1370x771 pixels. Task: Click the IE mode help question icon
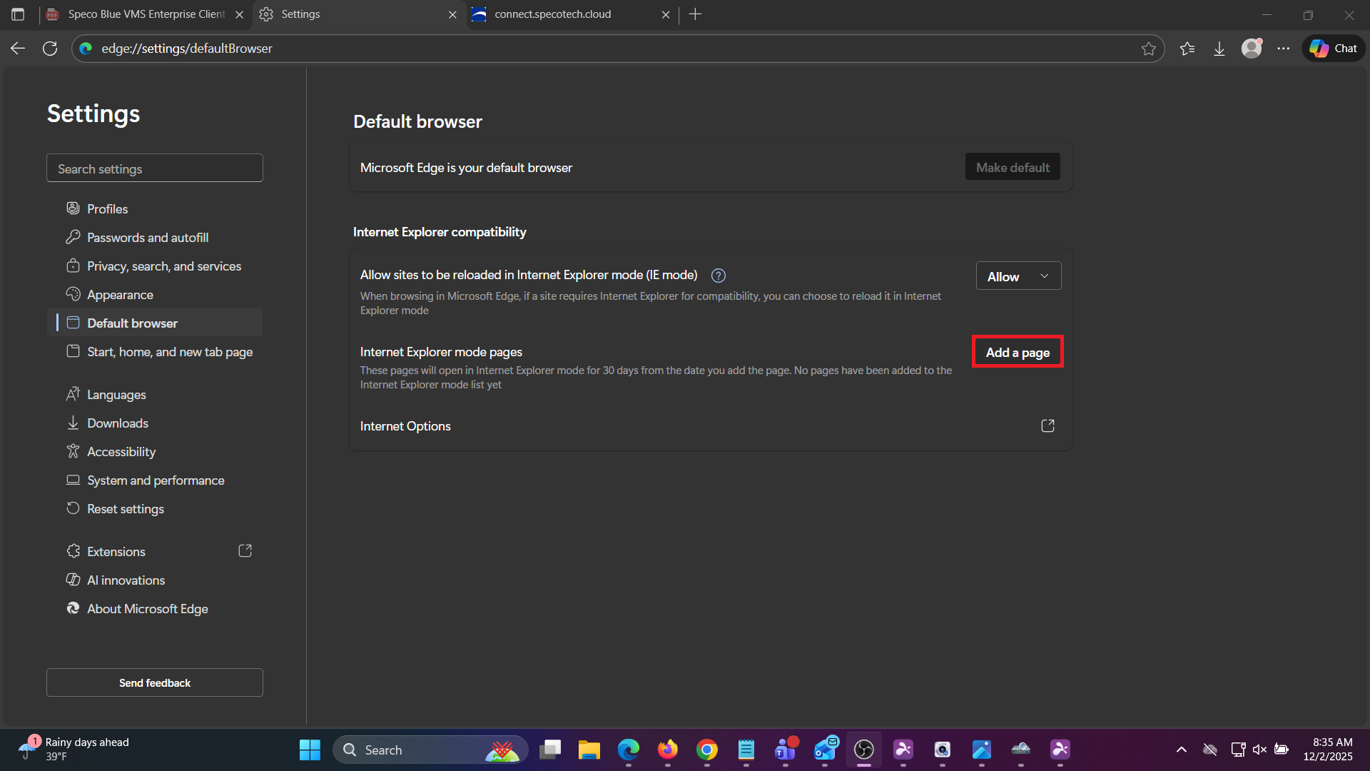click(x=719, y=276)
